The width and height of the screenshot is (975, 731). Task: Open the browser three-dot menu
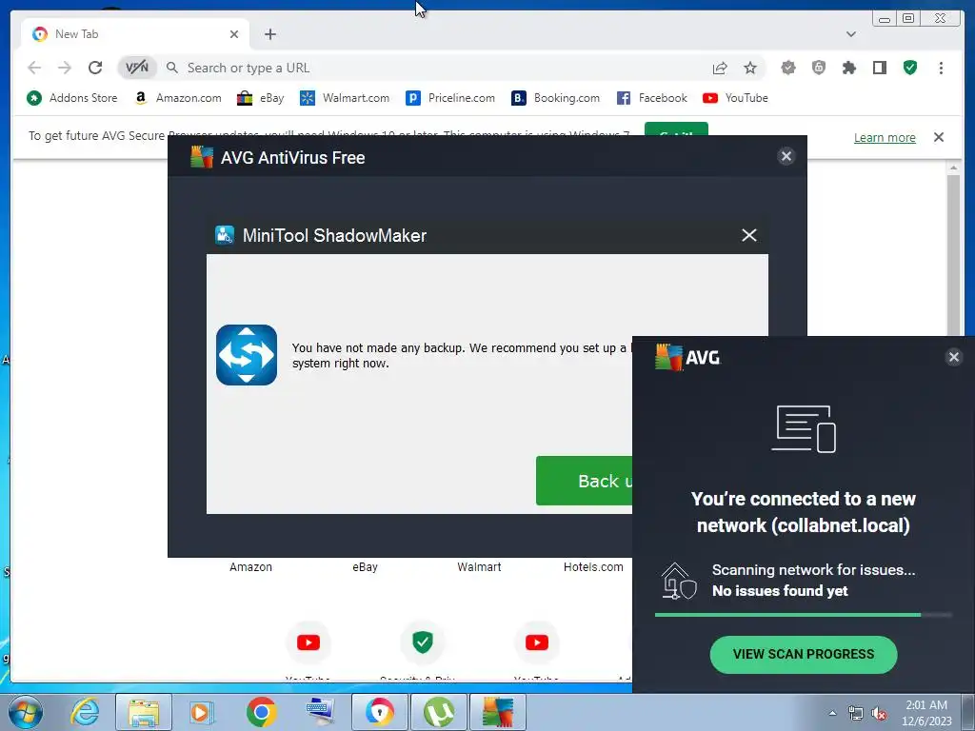(941, 68)
